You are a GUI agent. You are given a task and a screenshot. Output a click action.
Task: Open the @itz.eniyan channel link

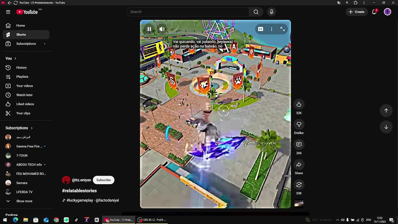[x=81, y=180]
